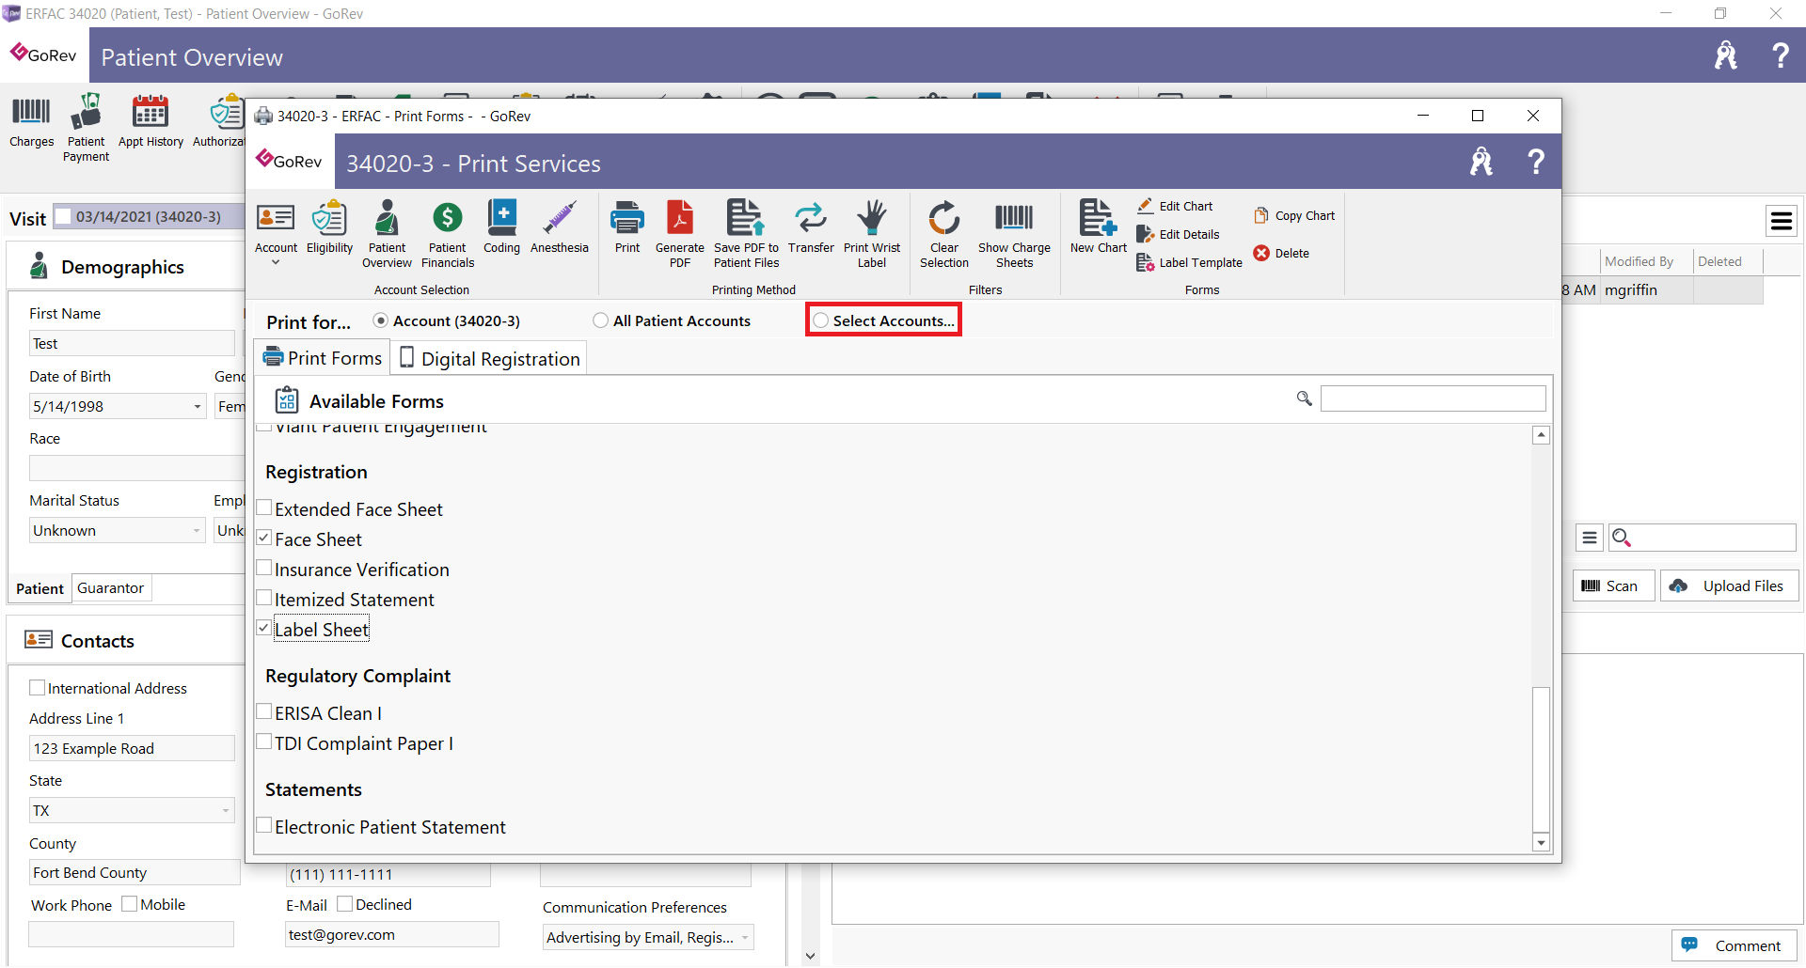Open hamburger menu in Patient Overview
Image resolution: width=1806 pixels, height=968 pixels.
coord(1781,221)
